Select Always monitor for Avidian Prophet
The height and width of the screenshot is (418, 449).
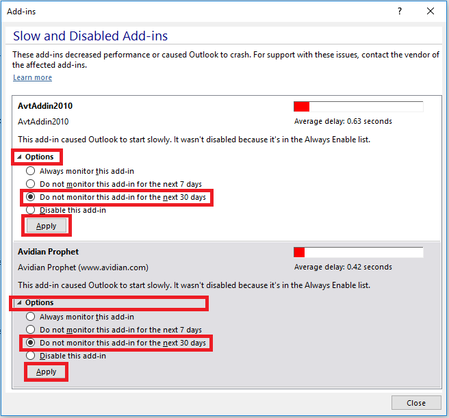tap(79, 317)
